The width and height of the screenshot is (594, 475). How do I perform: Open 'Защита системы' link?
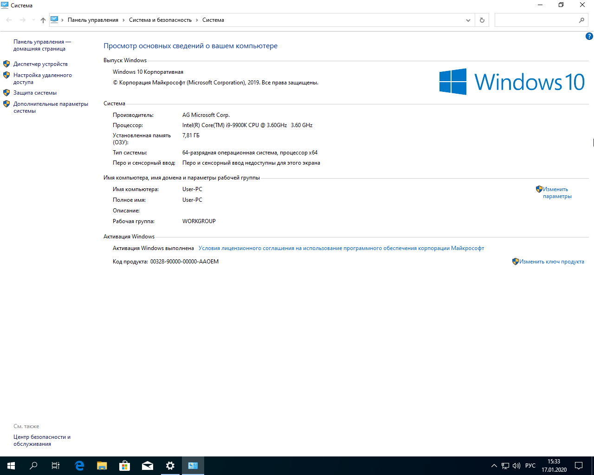35,93
